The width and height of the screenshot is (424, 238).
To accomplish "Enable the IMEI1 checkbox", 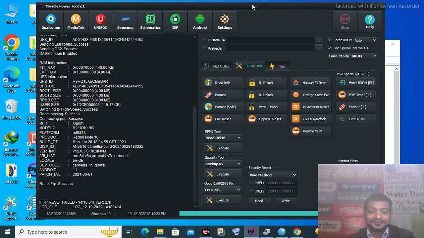I will tap(251, 183).
